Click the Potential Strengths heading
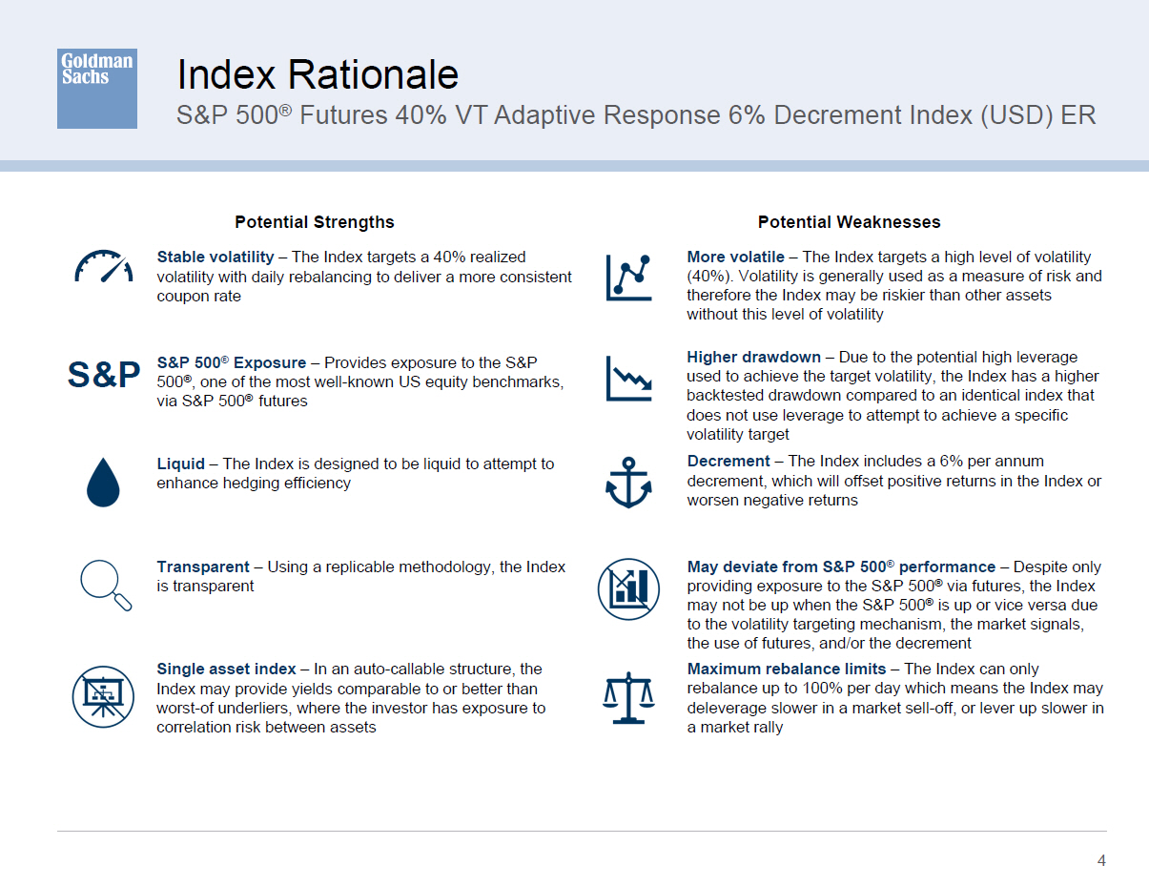The width and height of the screenshot is (1149, 886). [314, 222]
